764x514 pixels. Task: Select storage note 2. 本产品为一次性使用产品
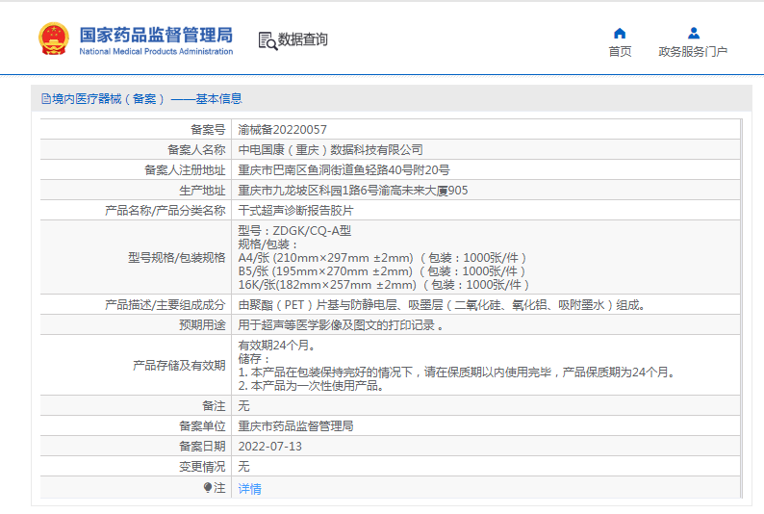(311, 386)
